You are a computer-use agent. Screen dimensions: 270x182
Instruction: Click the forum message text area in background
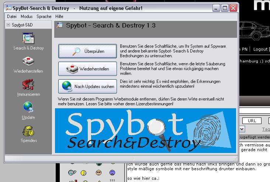coord(198,172)
